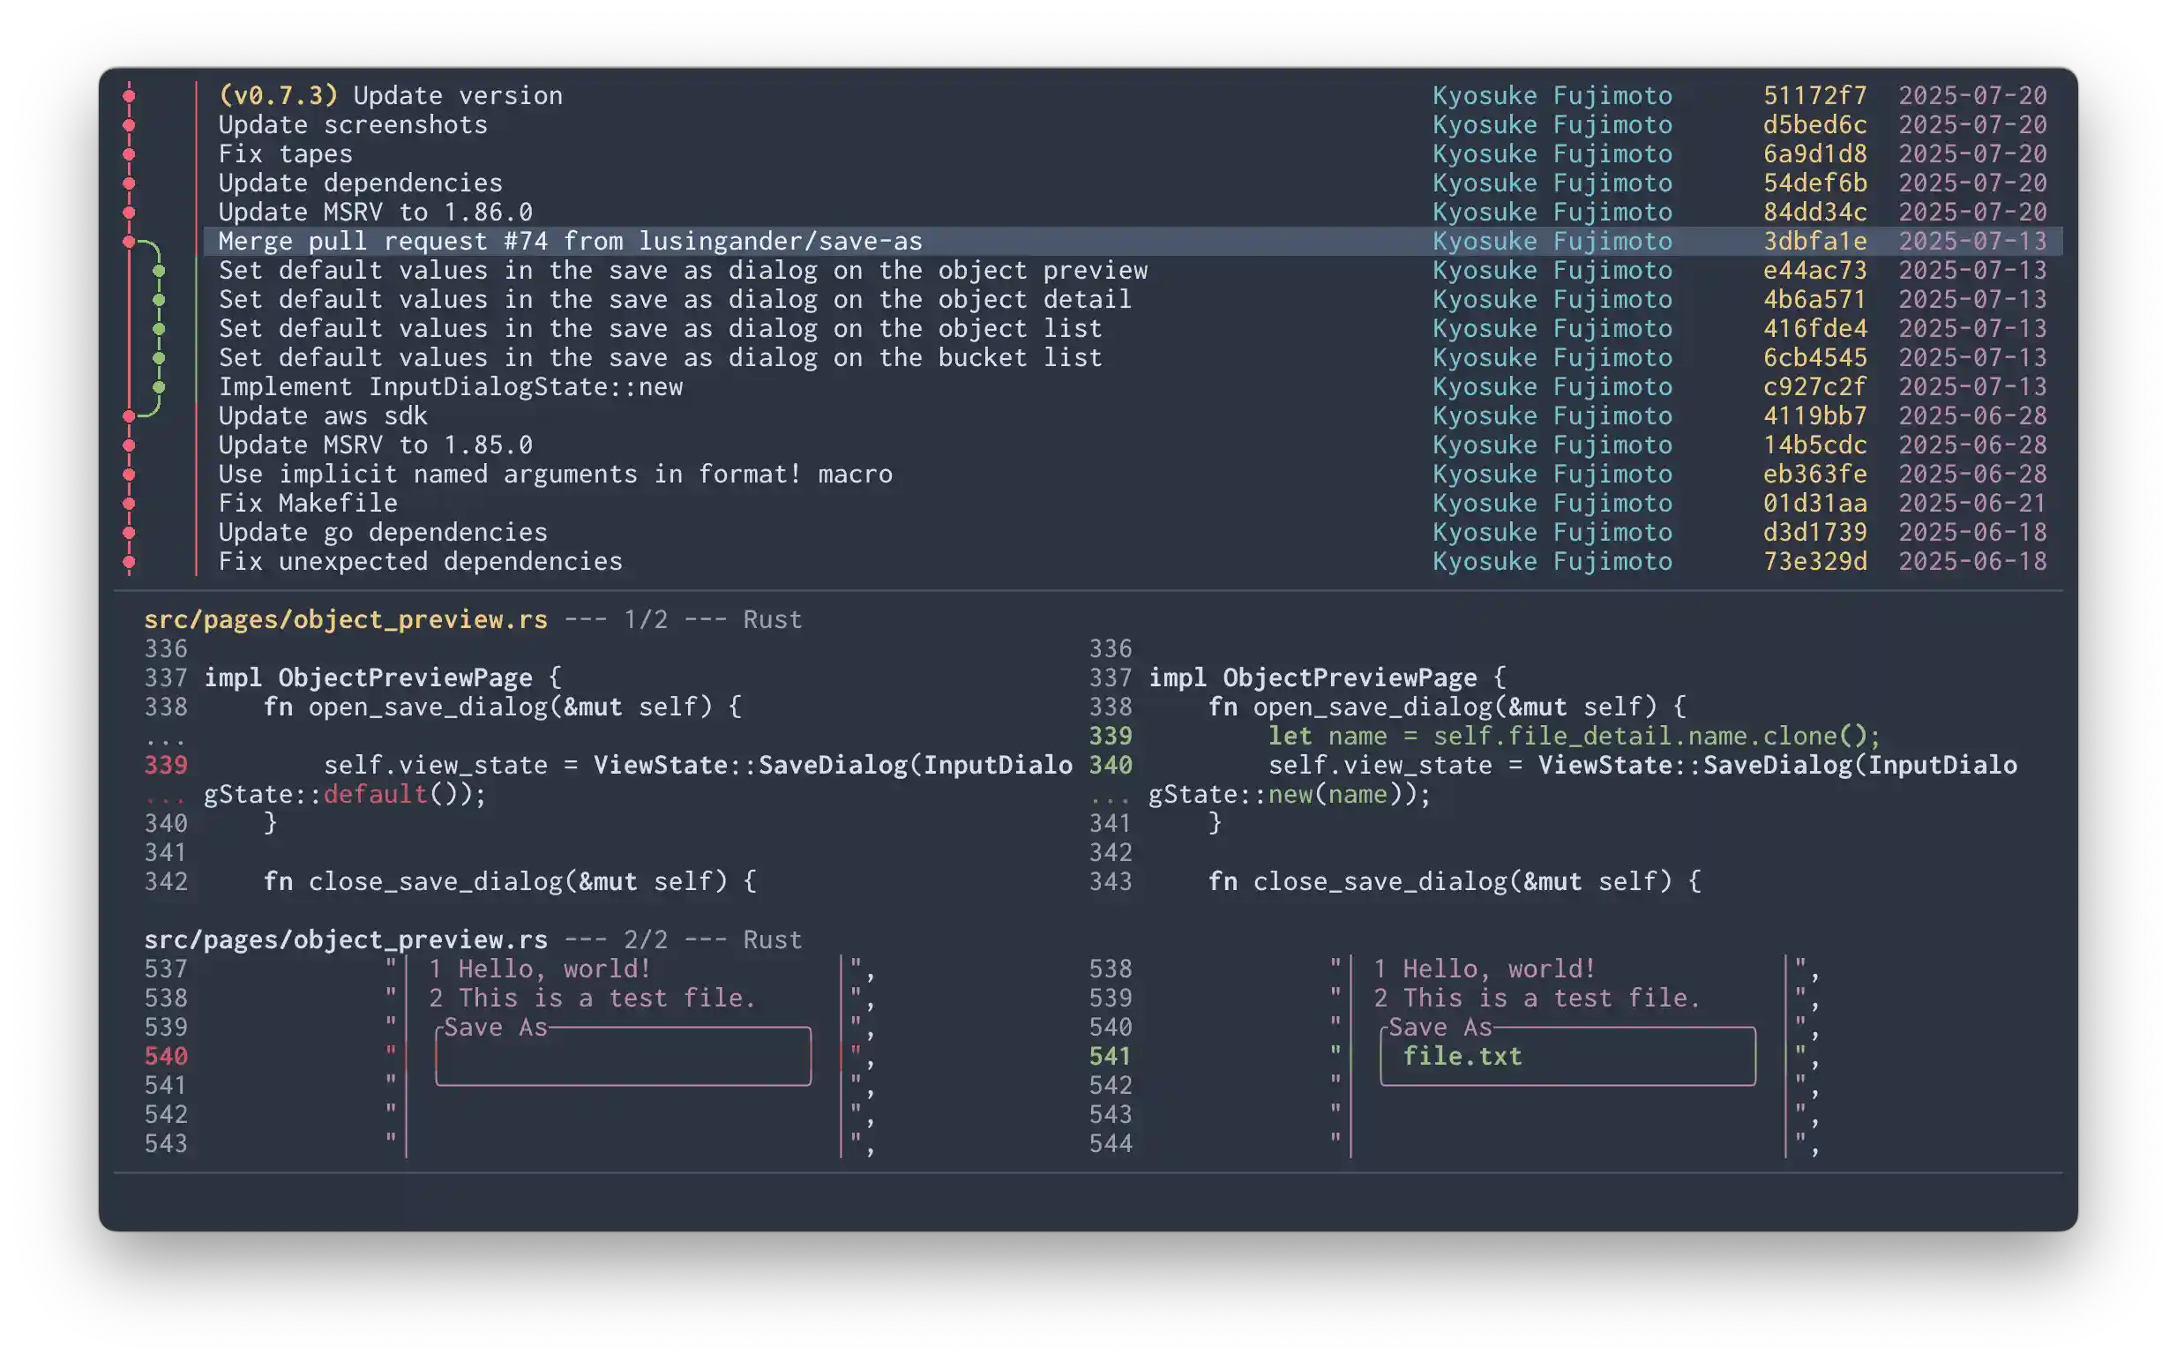Click the (v0.7.3) tag label
2177x1362 pixels.
coord(279,95)
